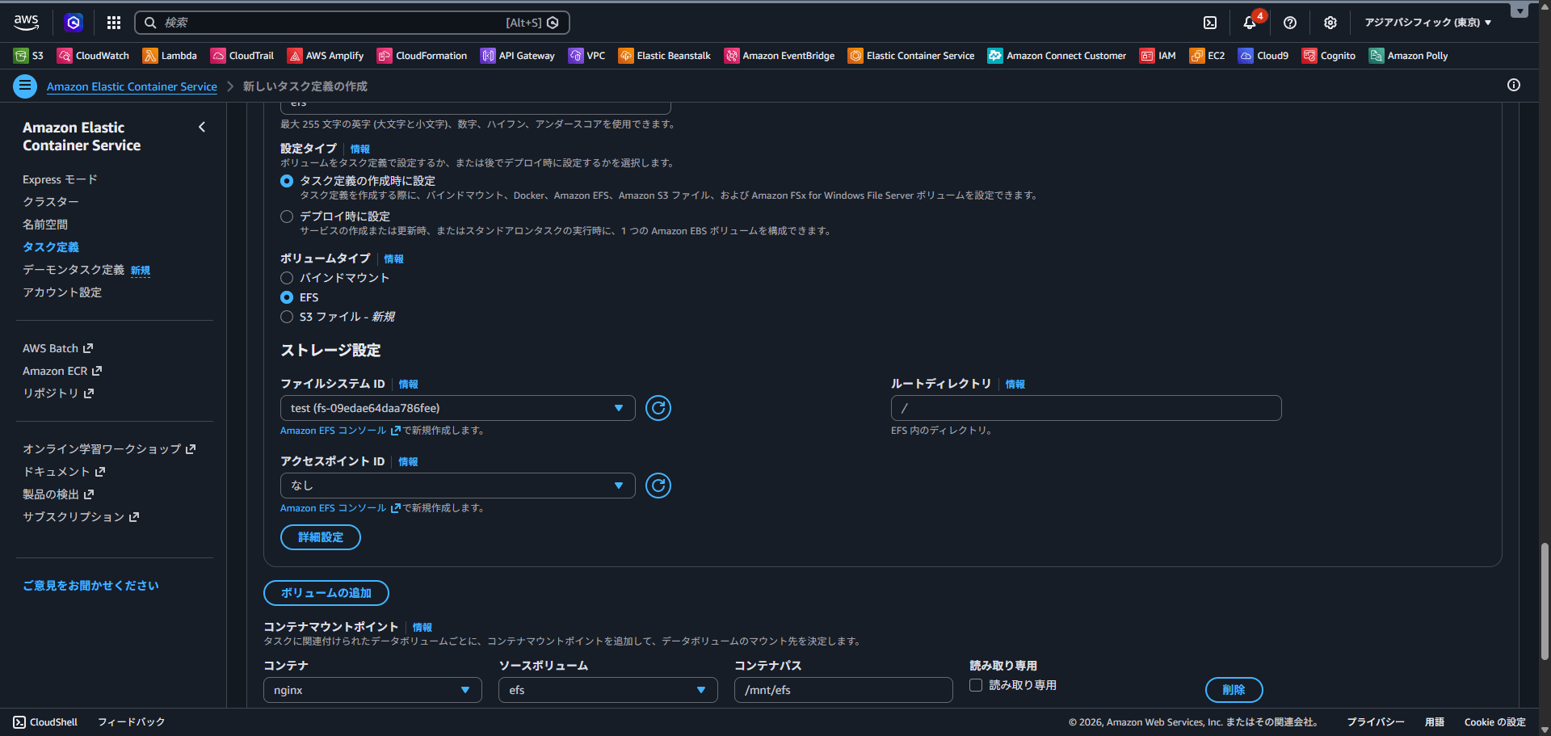
Task: Open the page info panel icon
Action: coord(1514,85)
